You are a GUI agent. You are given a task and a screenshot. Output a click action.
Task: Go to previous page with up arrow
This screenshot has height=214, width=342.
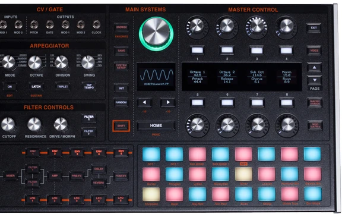pyautogui.click(x=314, y=68)
